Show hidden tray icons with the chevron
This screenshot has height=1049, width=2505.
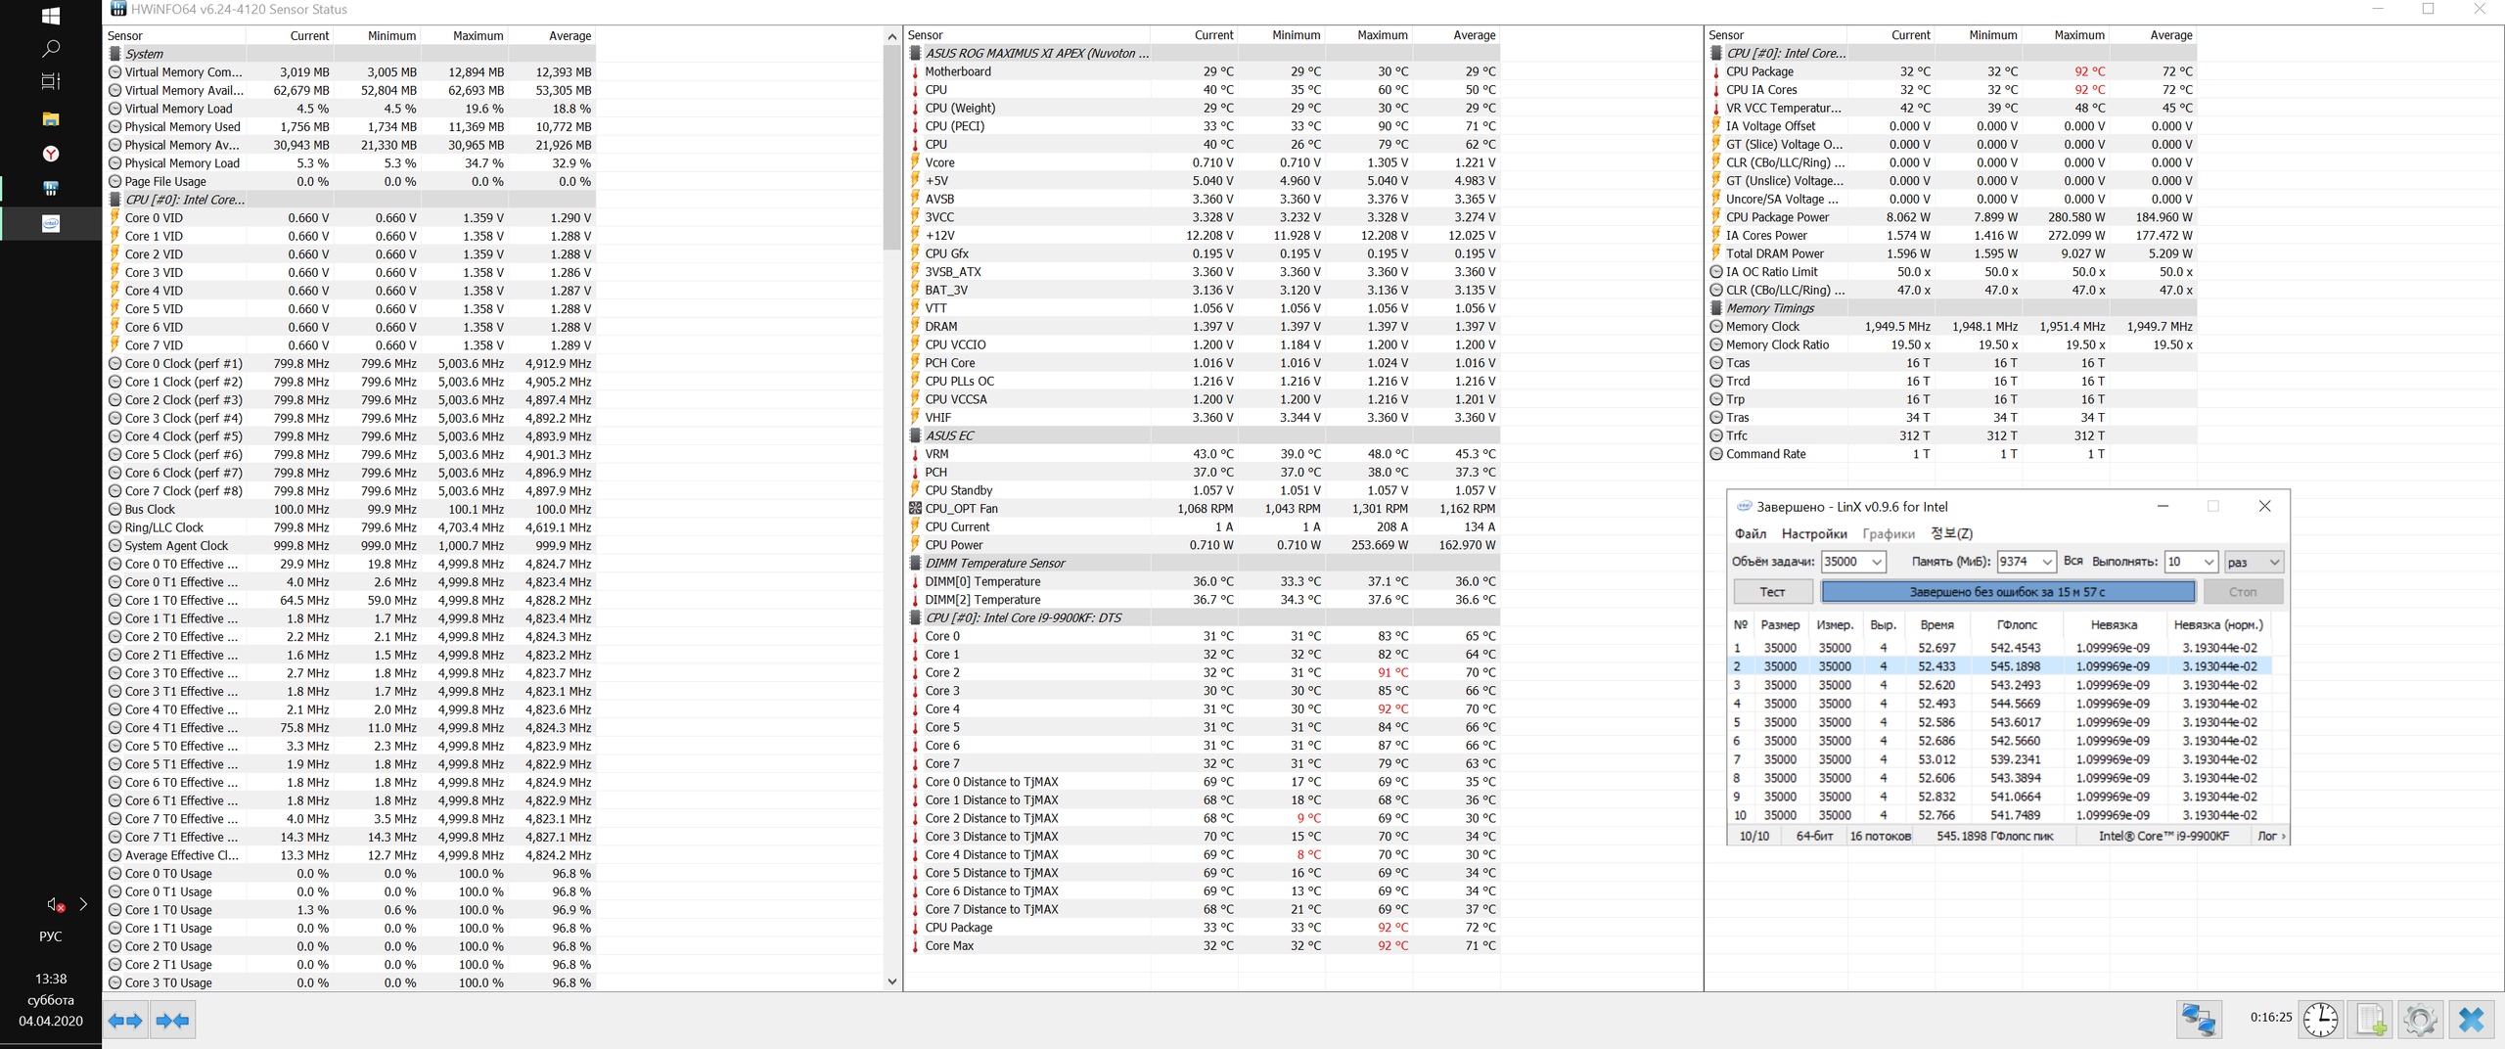[83, 905]
